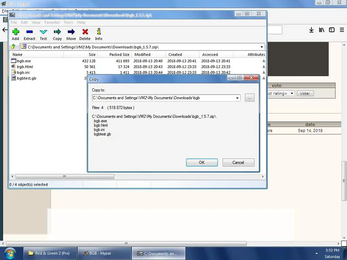
Task: Click the 7-Zip horizontal scrollbar thumb
Action: [x=65, y=176]
